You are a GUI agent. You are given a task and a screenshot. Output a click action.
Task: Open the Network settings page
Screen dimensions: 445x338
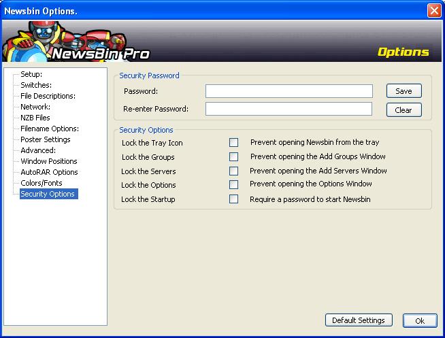pyautogui.click(x=35, y=107)
